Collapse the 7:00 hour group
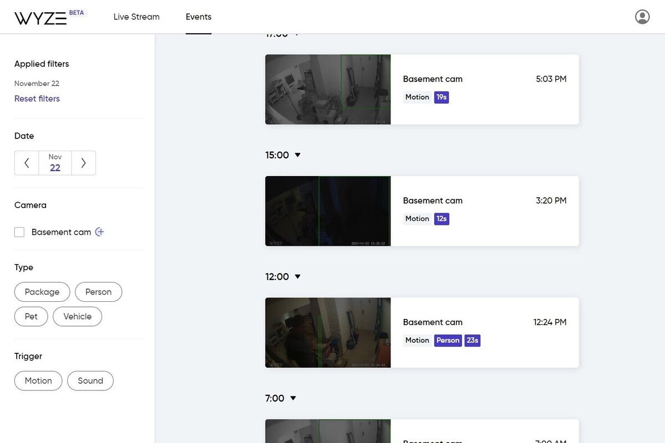 click(293, 398)
